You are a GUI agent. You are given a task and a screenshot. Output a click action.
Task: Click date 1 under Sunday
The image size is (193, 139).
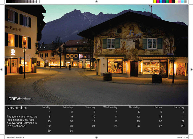click(50, 112)
